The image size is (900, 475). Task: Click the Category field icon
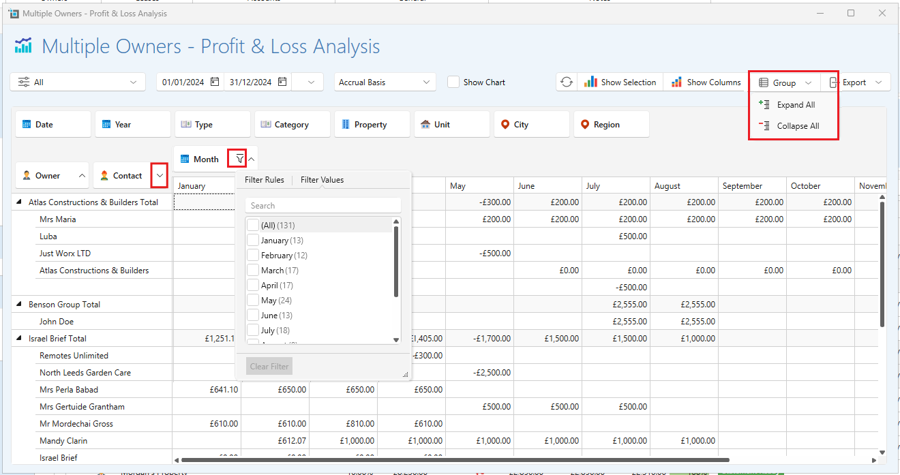point(266,125)
